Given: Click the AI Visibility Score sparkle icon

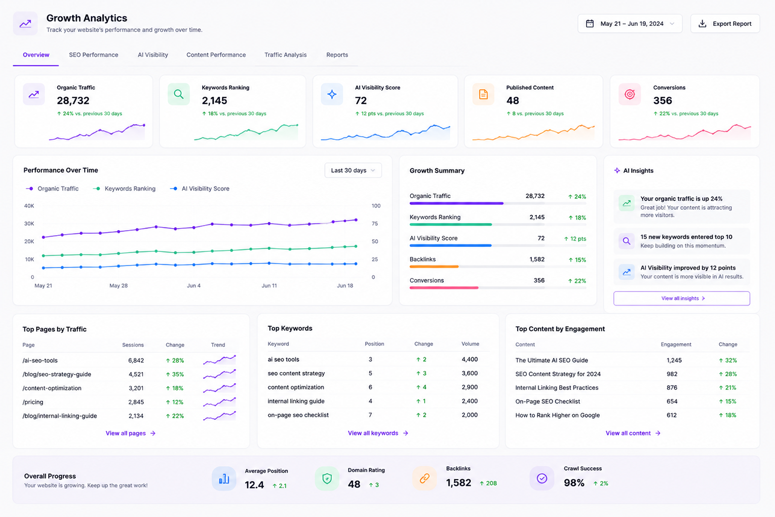Looking at the screenshot, I should 332,94.
